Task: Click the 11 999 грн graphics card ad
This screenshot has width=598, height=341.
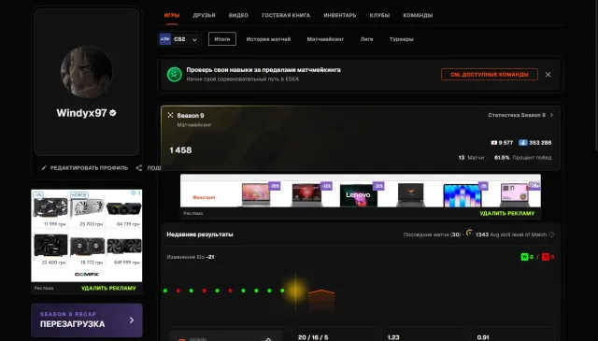Action: (50, 209)
